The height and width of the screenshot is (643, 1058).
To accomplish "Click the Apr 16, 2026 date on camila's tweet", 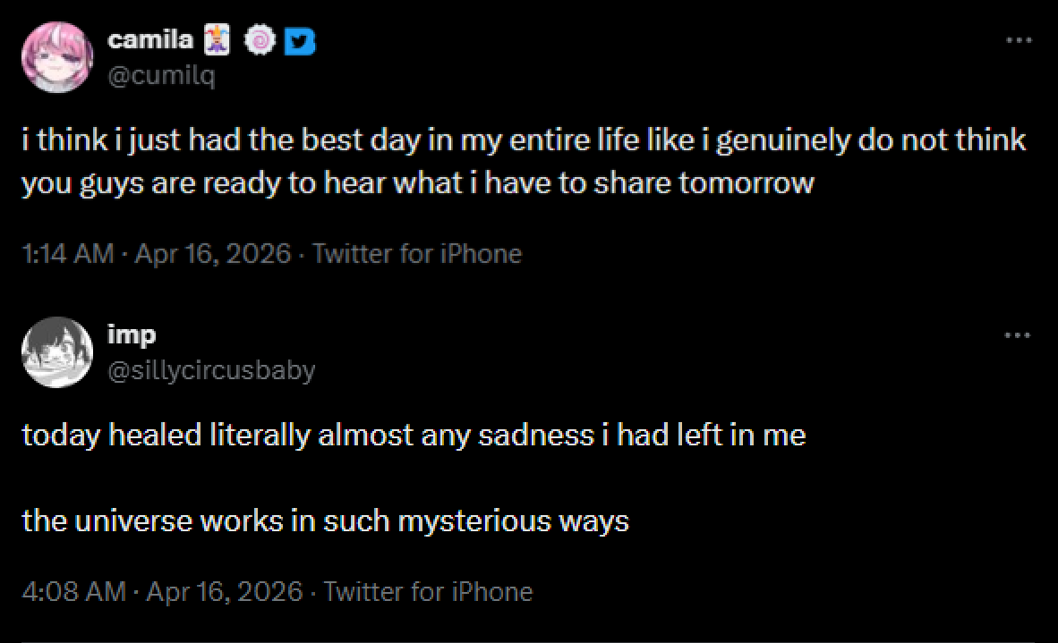I will [x=212, y=254].
